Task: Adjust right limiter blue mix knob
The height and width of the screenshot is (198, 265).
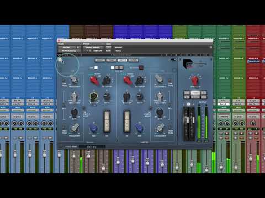Action: pos(139,128)
